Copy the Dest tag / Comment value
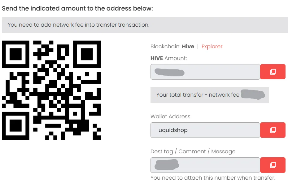The image size is (288, 188). click(273, 165)
